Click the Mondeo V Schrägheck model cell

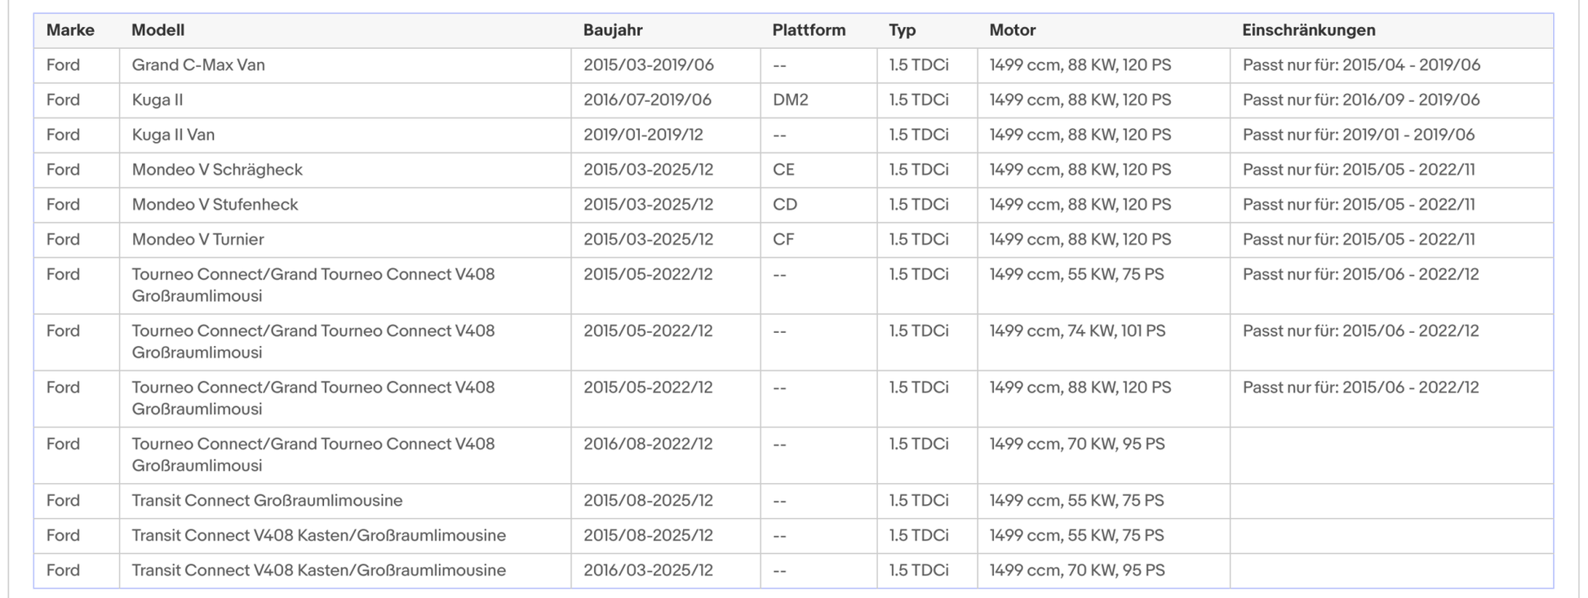pyautogui.click(x=345, y=170)
